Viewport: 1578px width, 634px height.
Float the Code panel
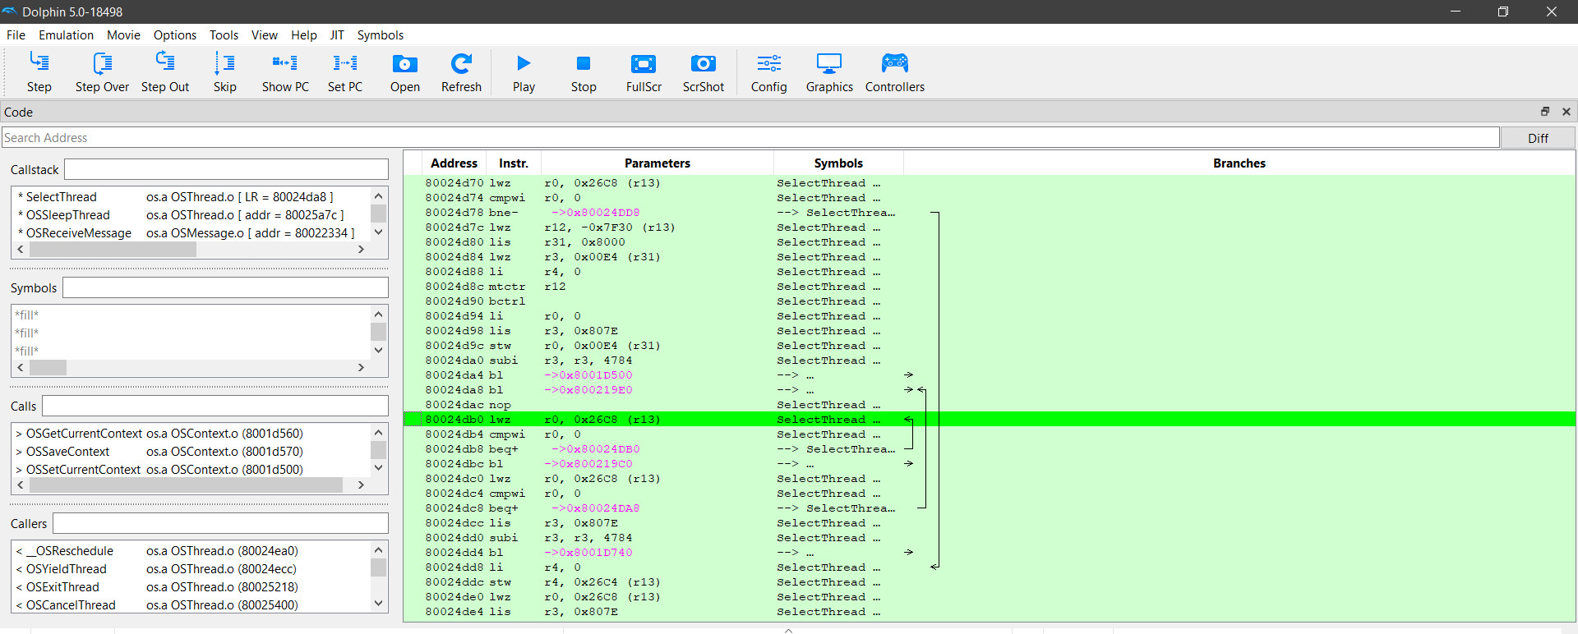tap(1544, 112)
